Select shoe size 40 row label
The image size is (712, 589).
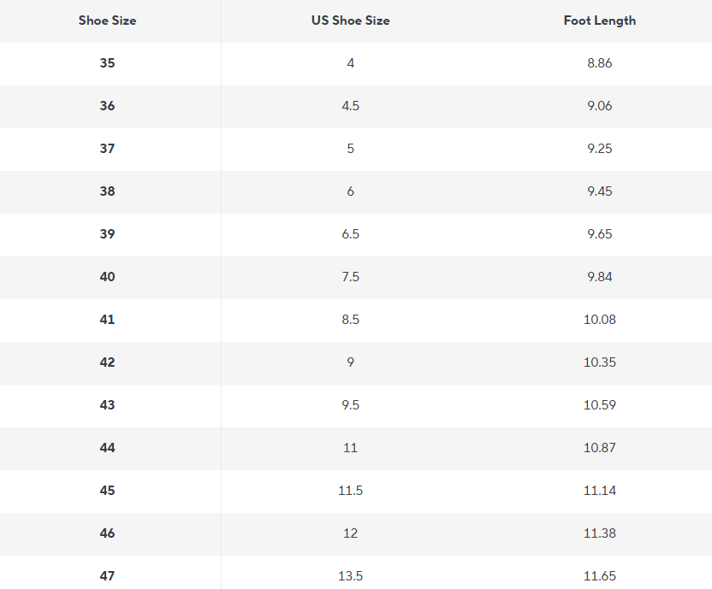click(x=107, y=277)
